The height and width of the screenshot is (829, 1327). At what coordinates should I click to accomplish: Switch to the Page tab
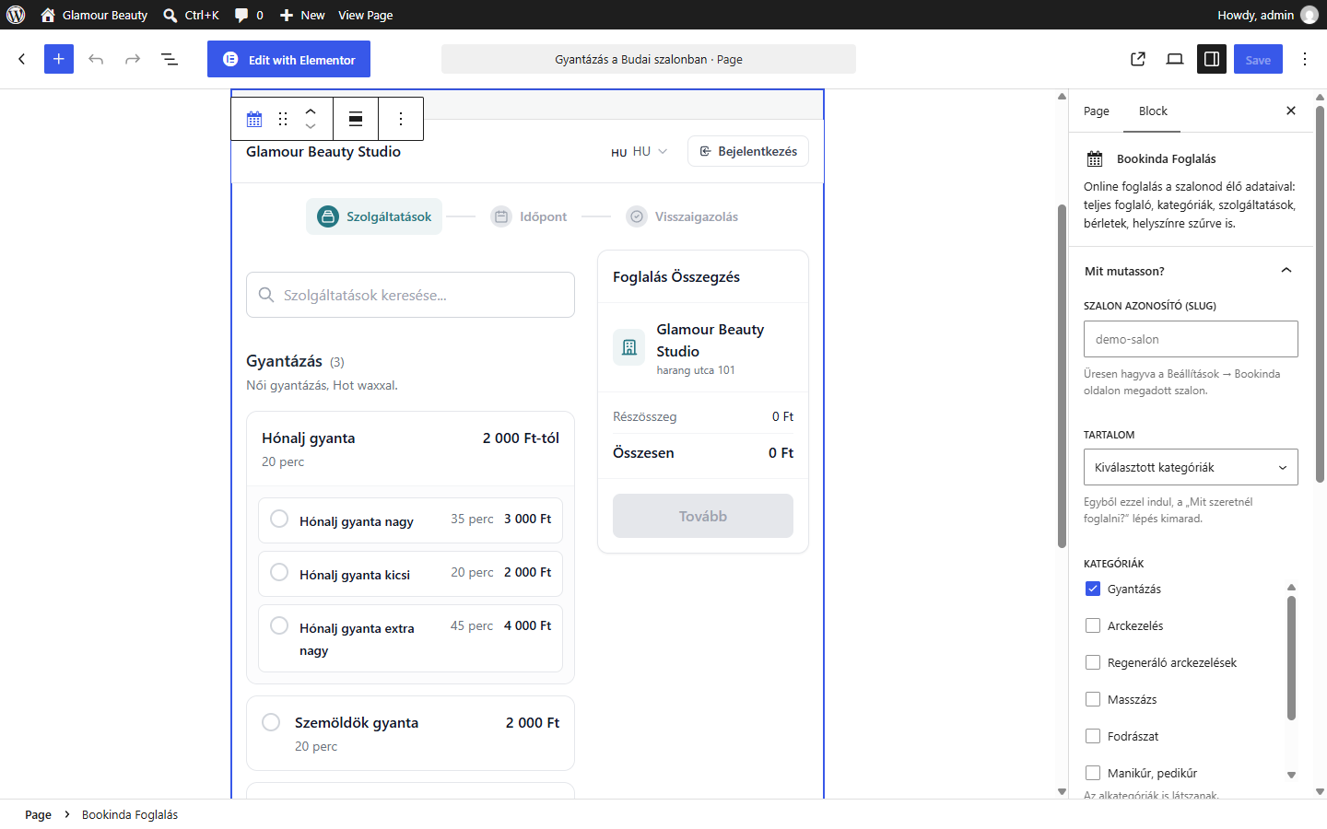[x=1097, y=111]
